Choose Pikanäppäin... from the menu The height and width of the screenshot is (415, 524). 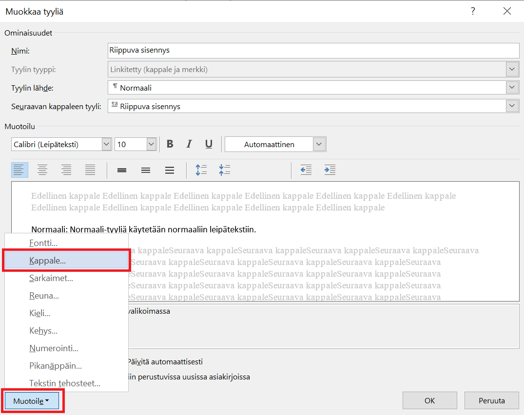click(66, 366)
